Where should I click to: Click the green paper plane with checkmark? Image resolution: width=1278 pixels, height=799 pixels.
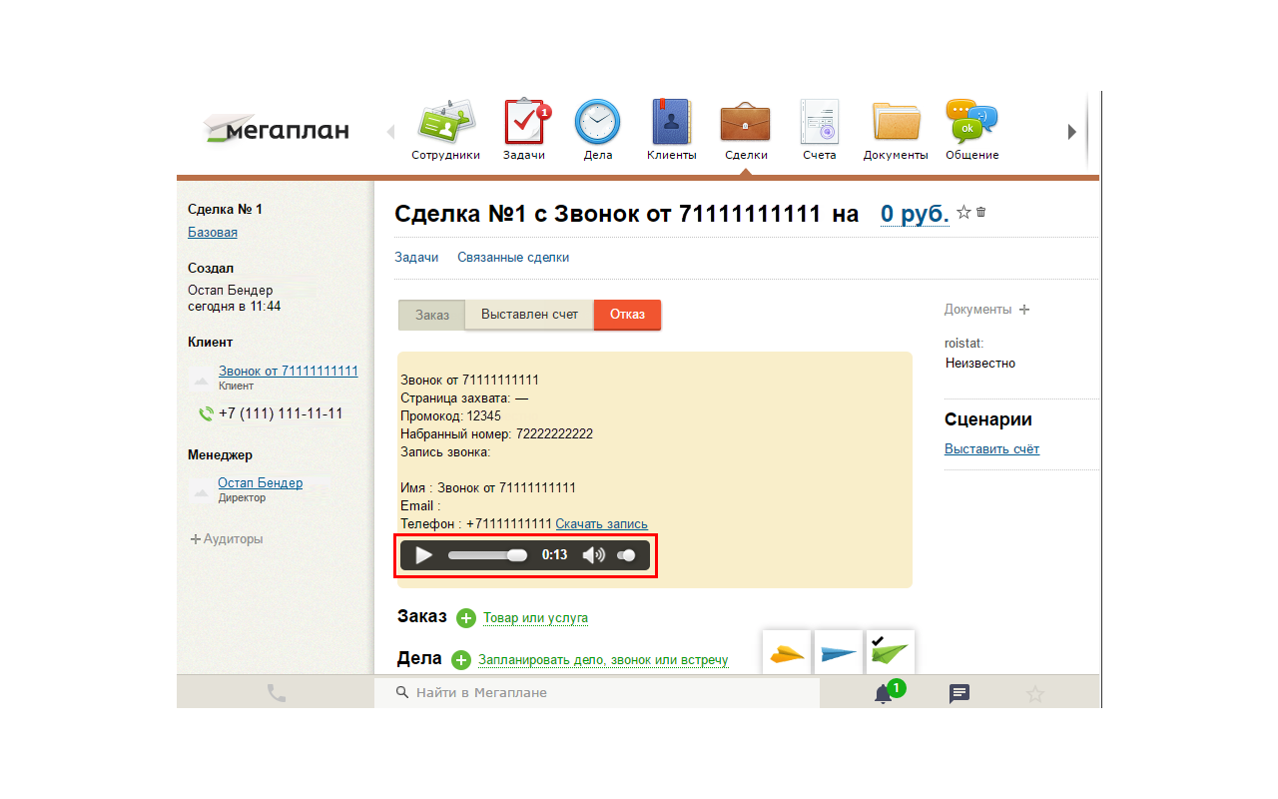click(x=891, y=653)
